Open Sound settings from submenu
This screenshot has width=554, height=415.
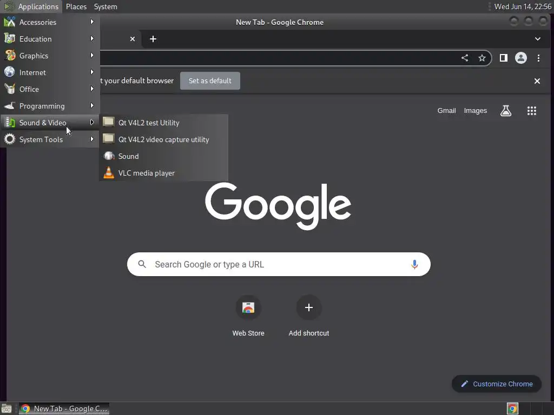[163, 156]
